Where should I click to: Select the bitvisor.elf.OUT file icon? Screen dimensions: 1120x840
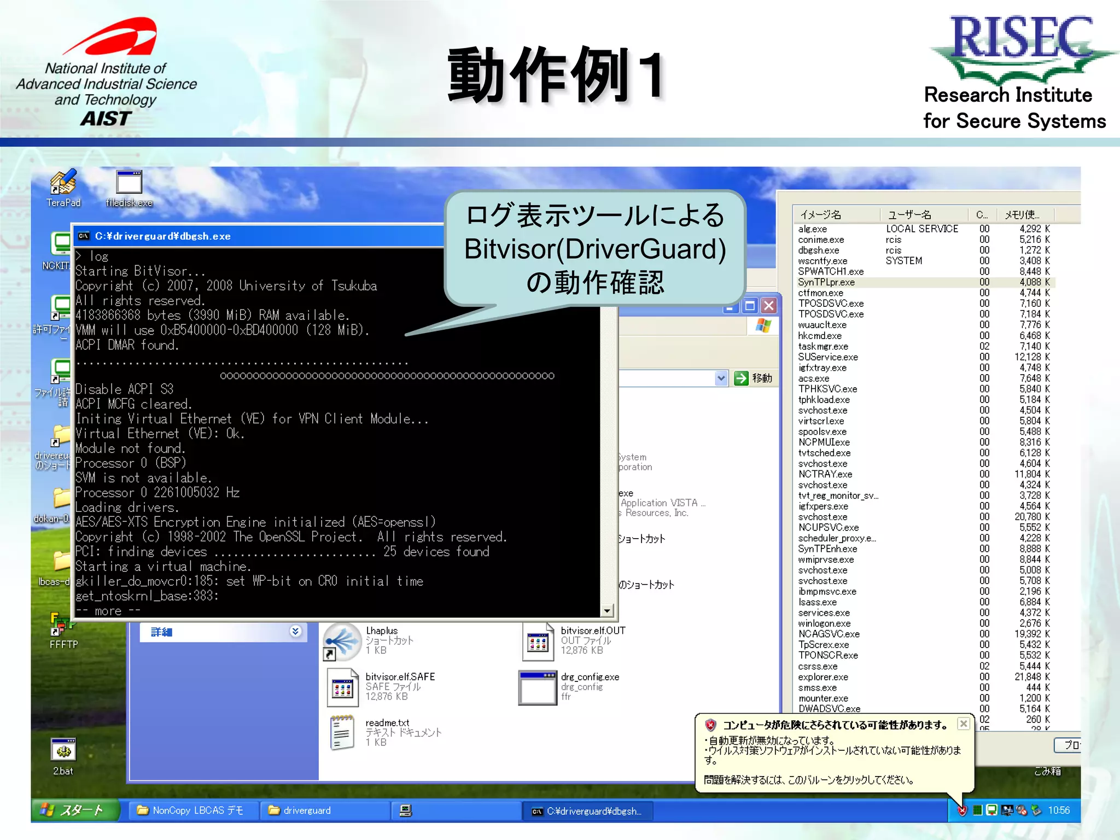pyautogui.click(x=538, y=641)
